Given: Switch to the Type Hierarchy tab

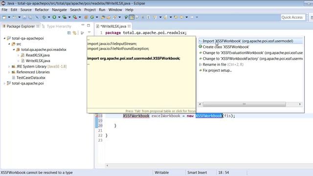Looking at the screenshot, I should 57,26.
